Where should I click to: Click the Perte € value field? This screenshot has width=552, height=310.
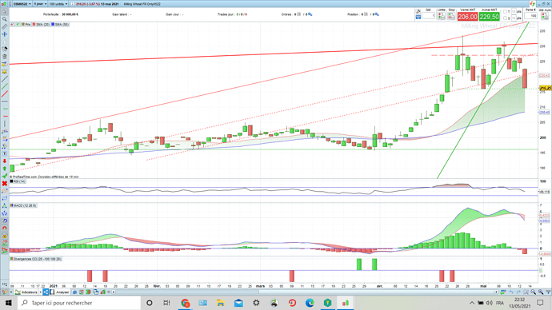click(530, 16)
